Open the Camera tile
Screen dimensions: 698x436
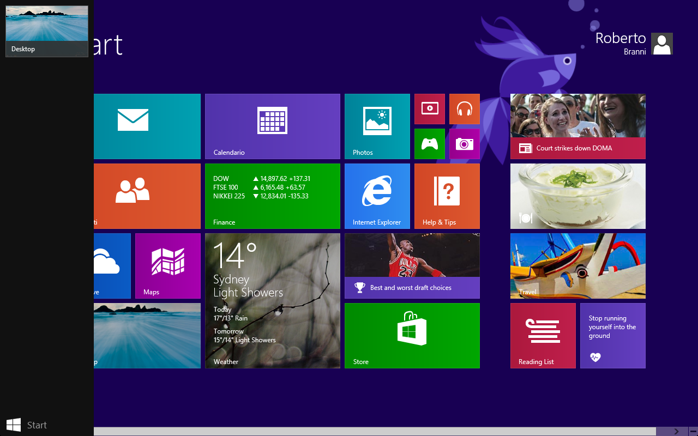pos(465,144)
